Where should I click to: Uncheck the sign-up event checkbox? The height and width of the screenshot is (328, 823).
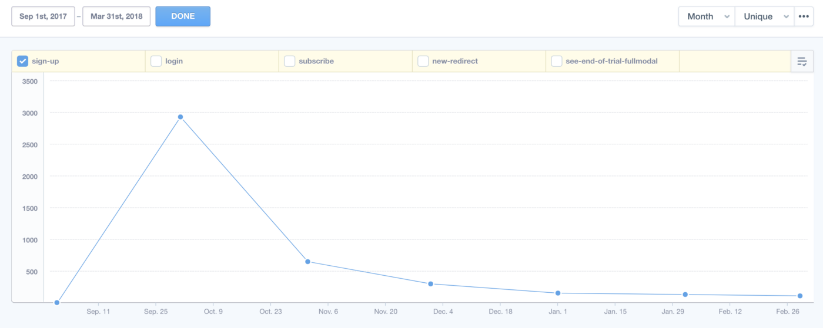coord(23,61)
